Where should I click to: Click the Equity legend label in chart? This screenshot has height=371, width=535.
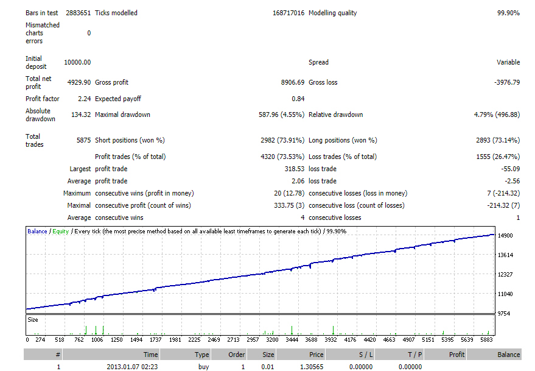coord(61,231)
